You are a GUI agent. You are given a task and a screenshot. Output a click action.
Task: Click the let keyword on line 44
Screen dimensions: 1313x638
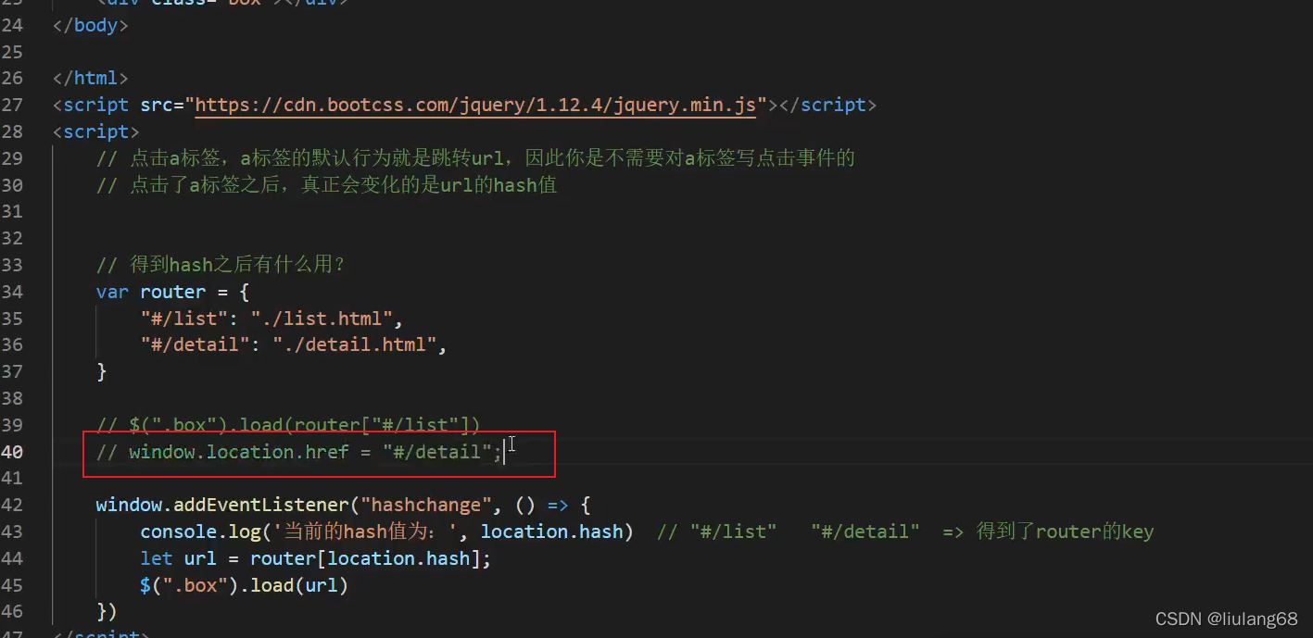point(156,558)
